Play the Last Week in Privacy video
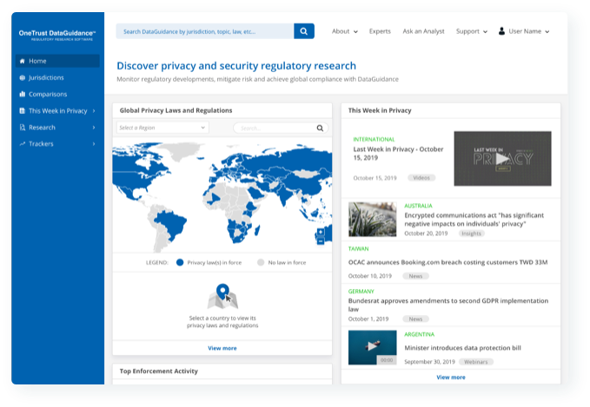Screen dimensions: 590x407 click(502, 159)
